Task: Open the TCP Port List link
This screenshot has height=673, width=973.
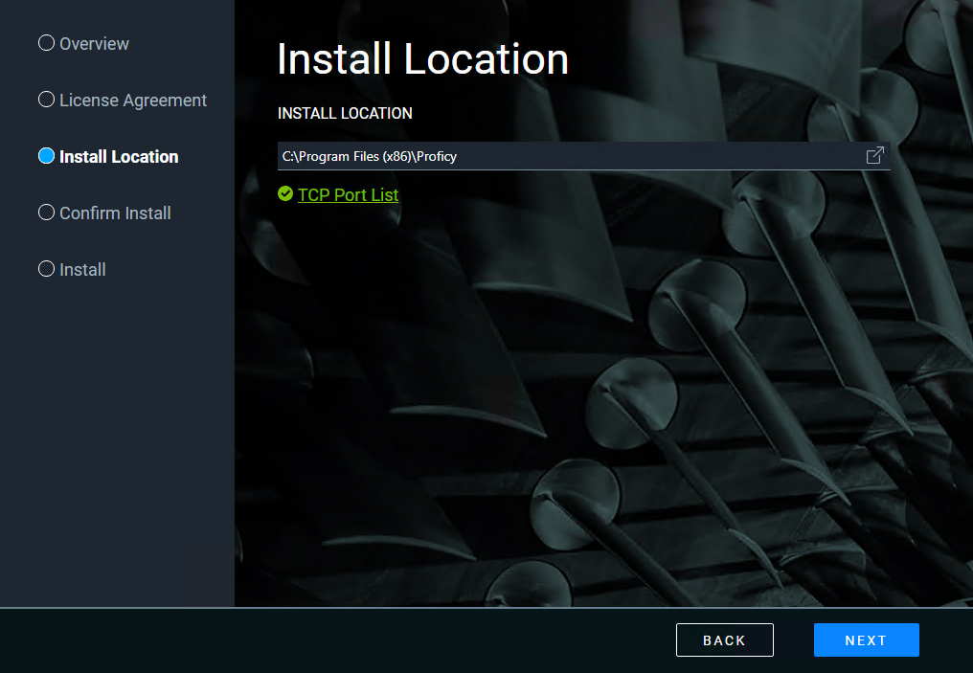Action: click(349, 194)
